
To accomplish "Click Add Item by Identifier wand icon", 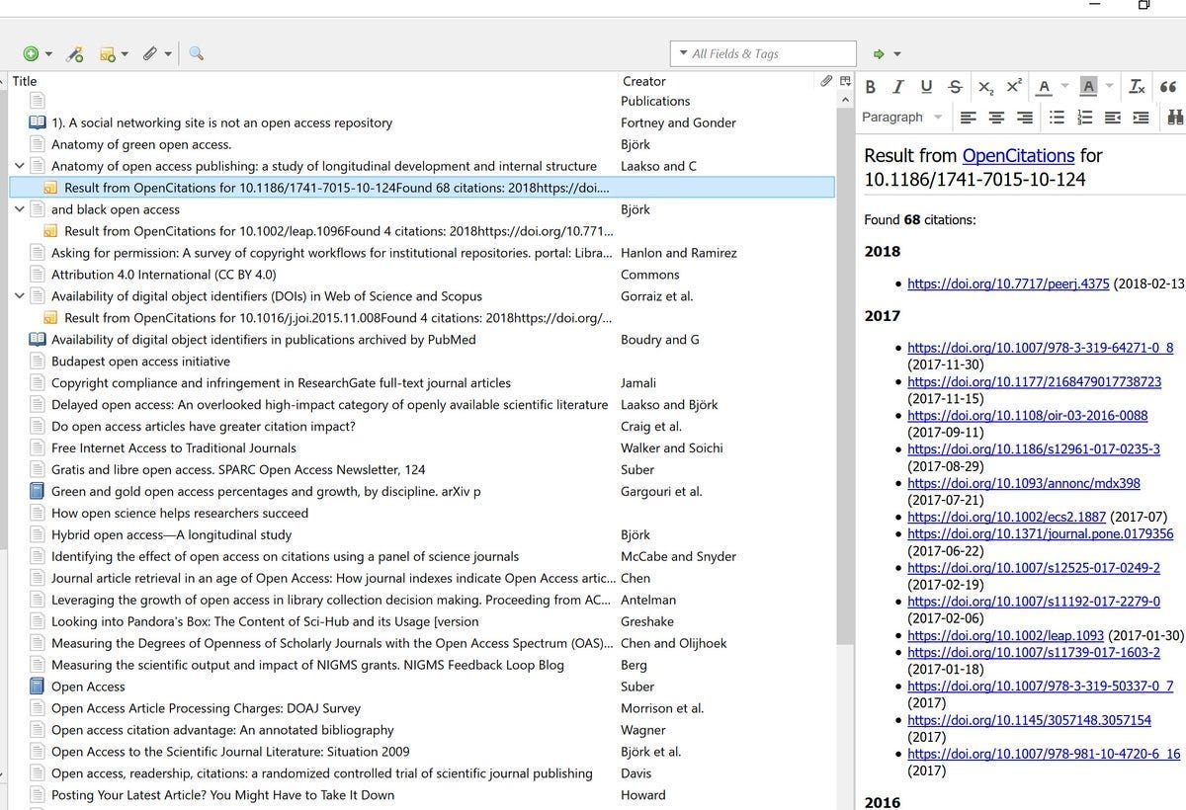I will click(75, 54).
